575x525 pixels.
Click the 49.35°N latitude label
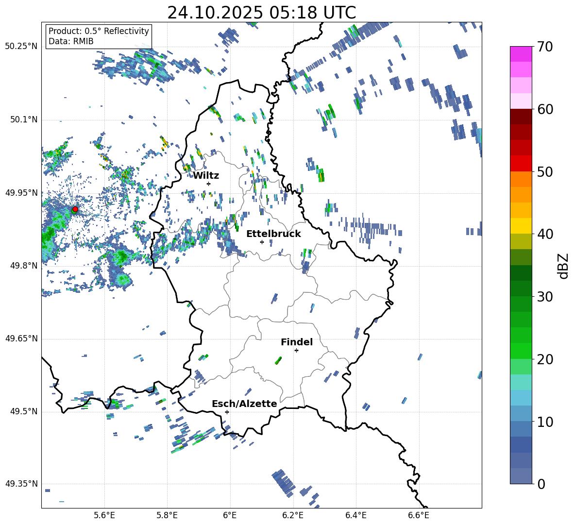click(21, 484)
